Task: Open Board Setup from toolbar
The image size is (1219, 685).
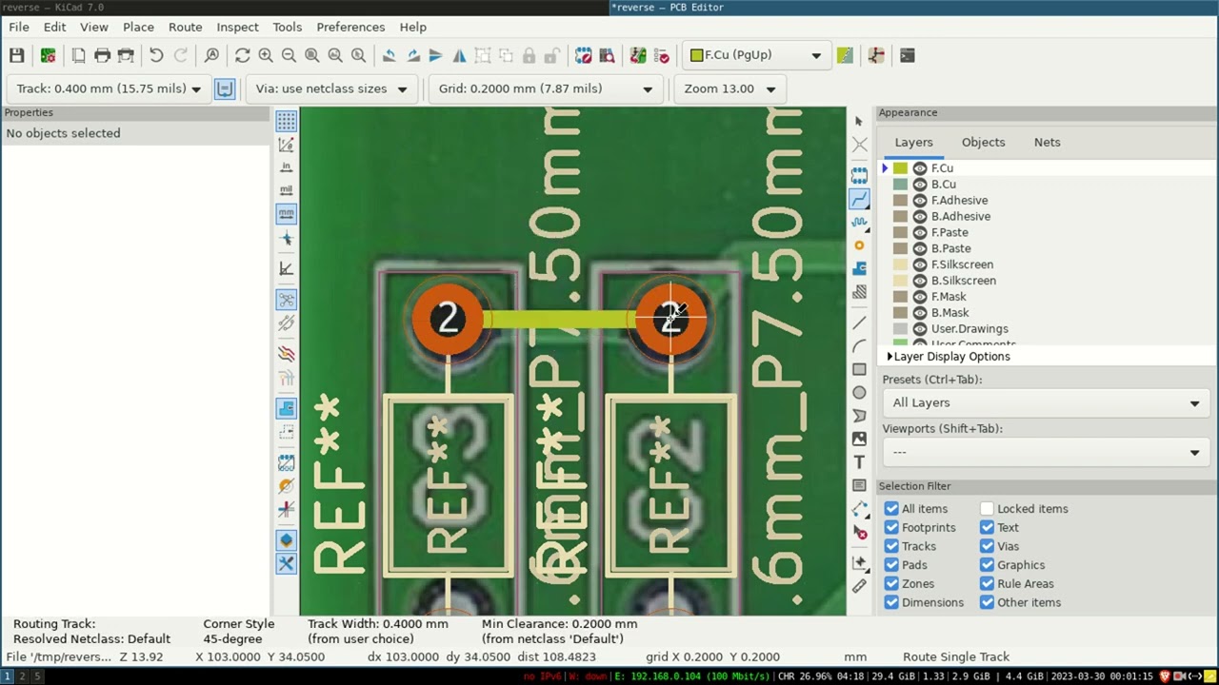Action: pos(48,55)
